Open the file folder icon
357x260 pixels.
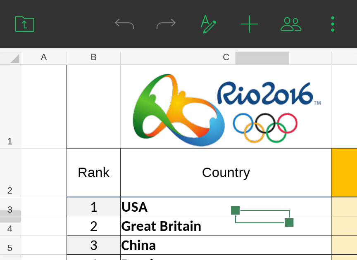point(25,24)
